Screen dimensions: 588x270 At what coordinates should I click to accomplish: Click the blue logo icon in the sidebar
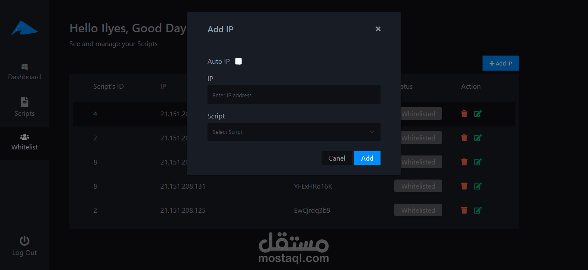pos(24,28)
